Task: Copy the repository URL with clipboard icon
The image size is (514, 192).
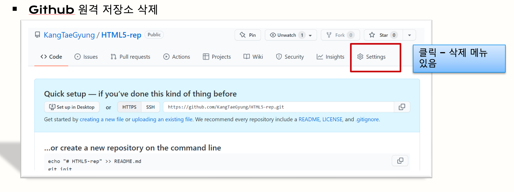Action: 402,107
